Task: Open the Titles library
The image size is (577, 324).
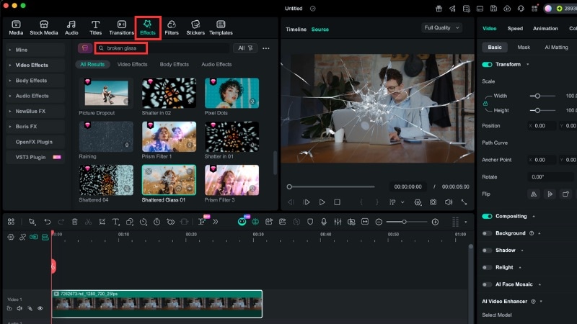Action: pyautogui.click(x=95, y=28)
